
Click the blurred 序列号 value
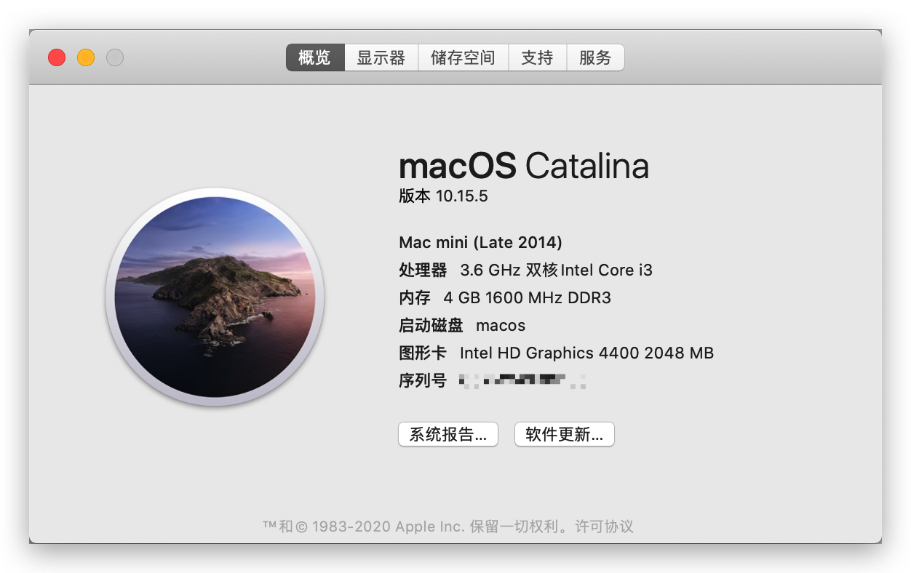tap(523, 380)
